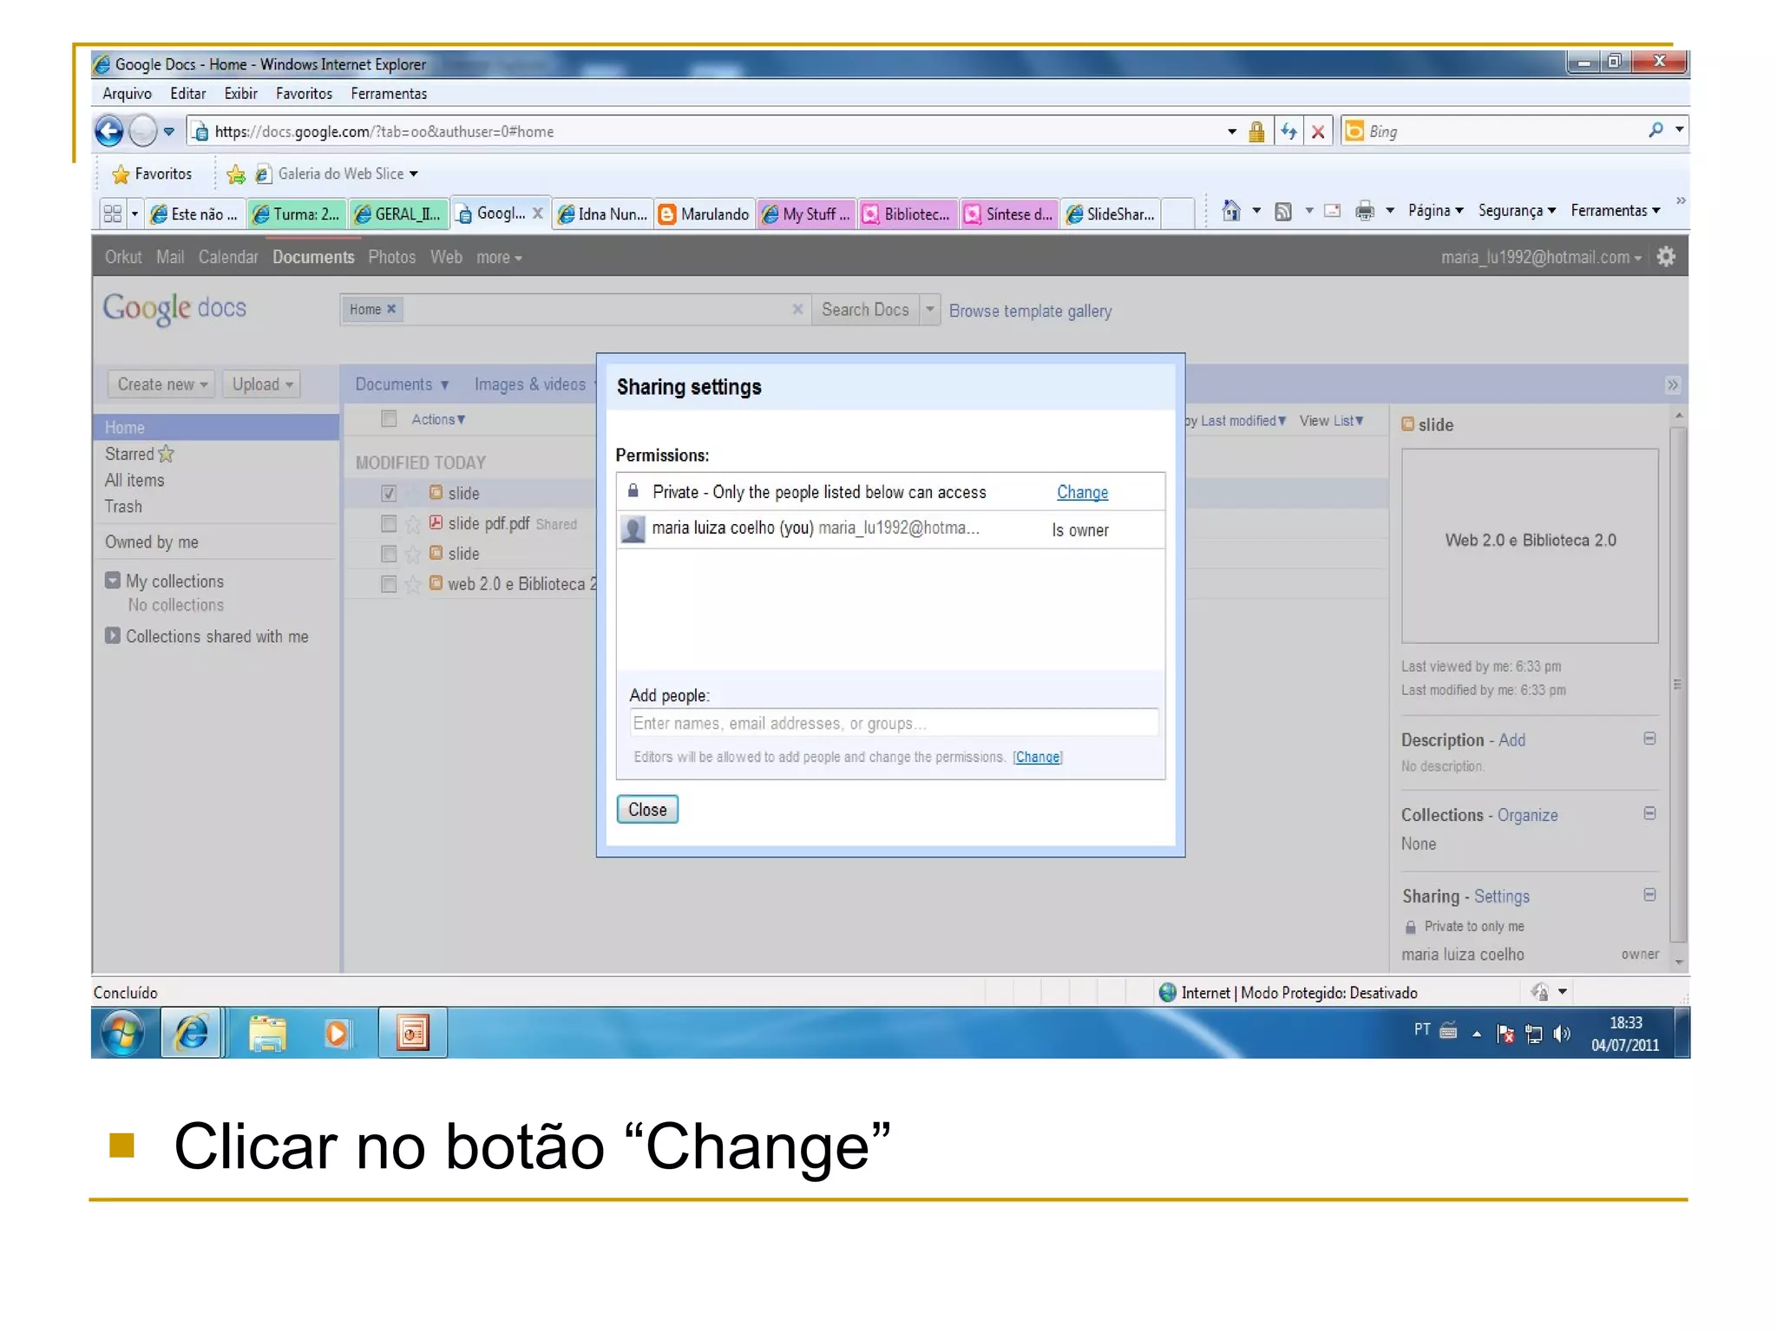This screenshot has width=1777, height=1333.
Task: Star the 'slide pdf.pdf' document
Action: (413, 524)
